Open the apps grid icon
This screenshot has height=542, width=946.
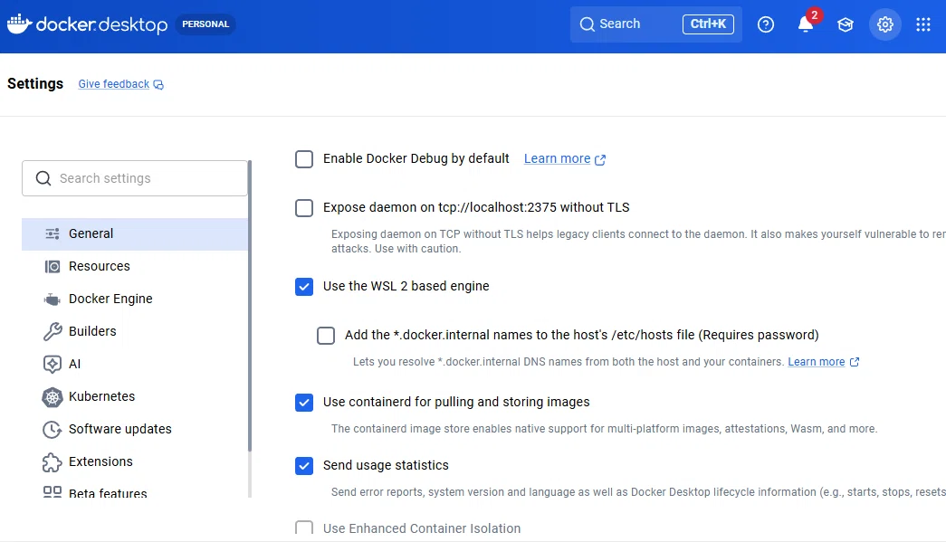[x=923, y=24]
